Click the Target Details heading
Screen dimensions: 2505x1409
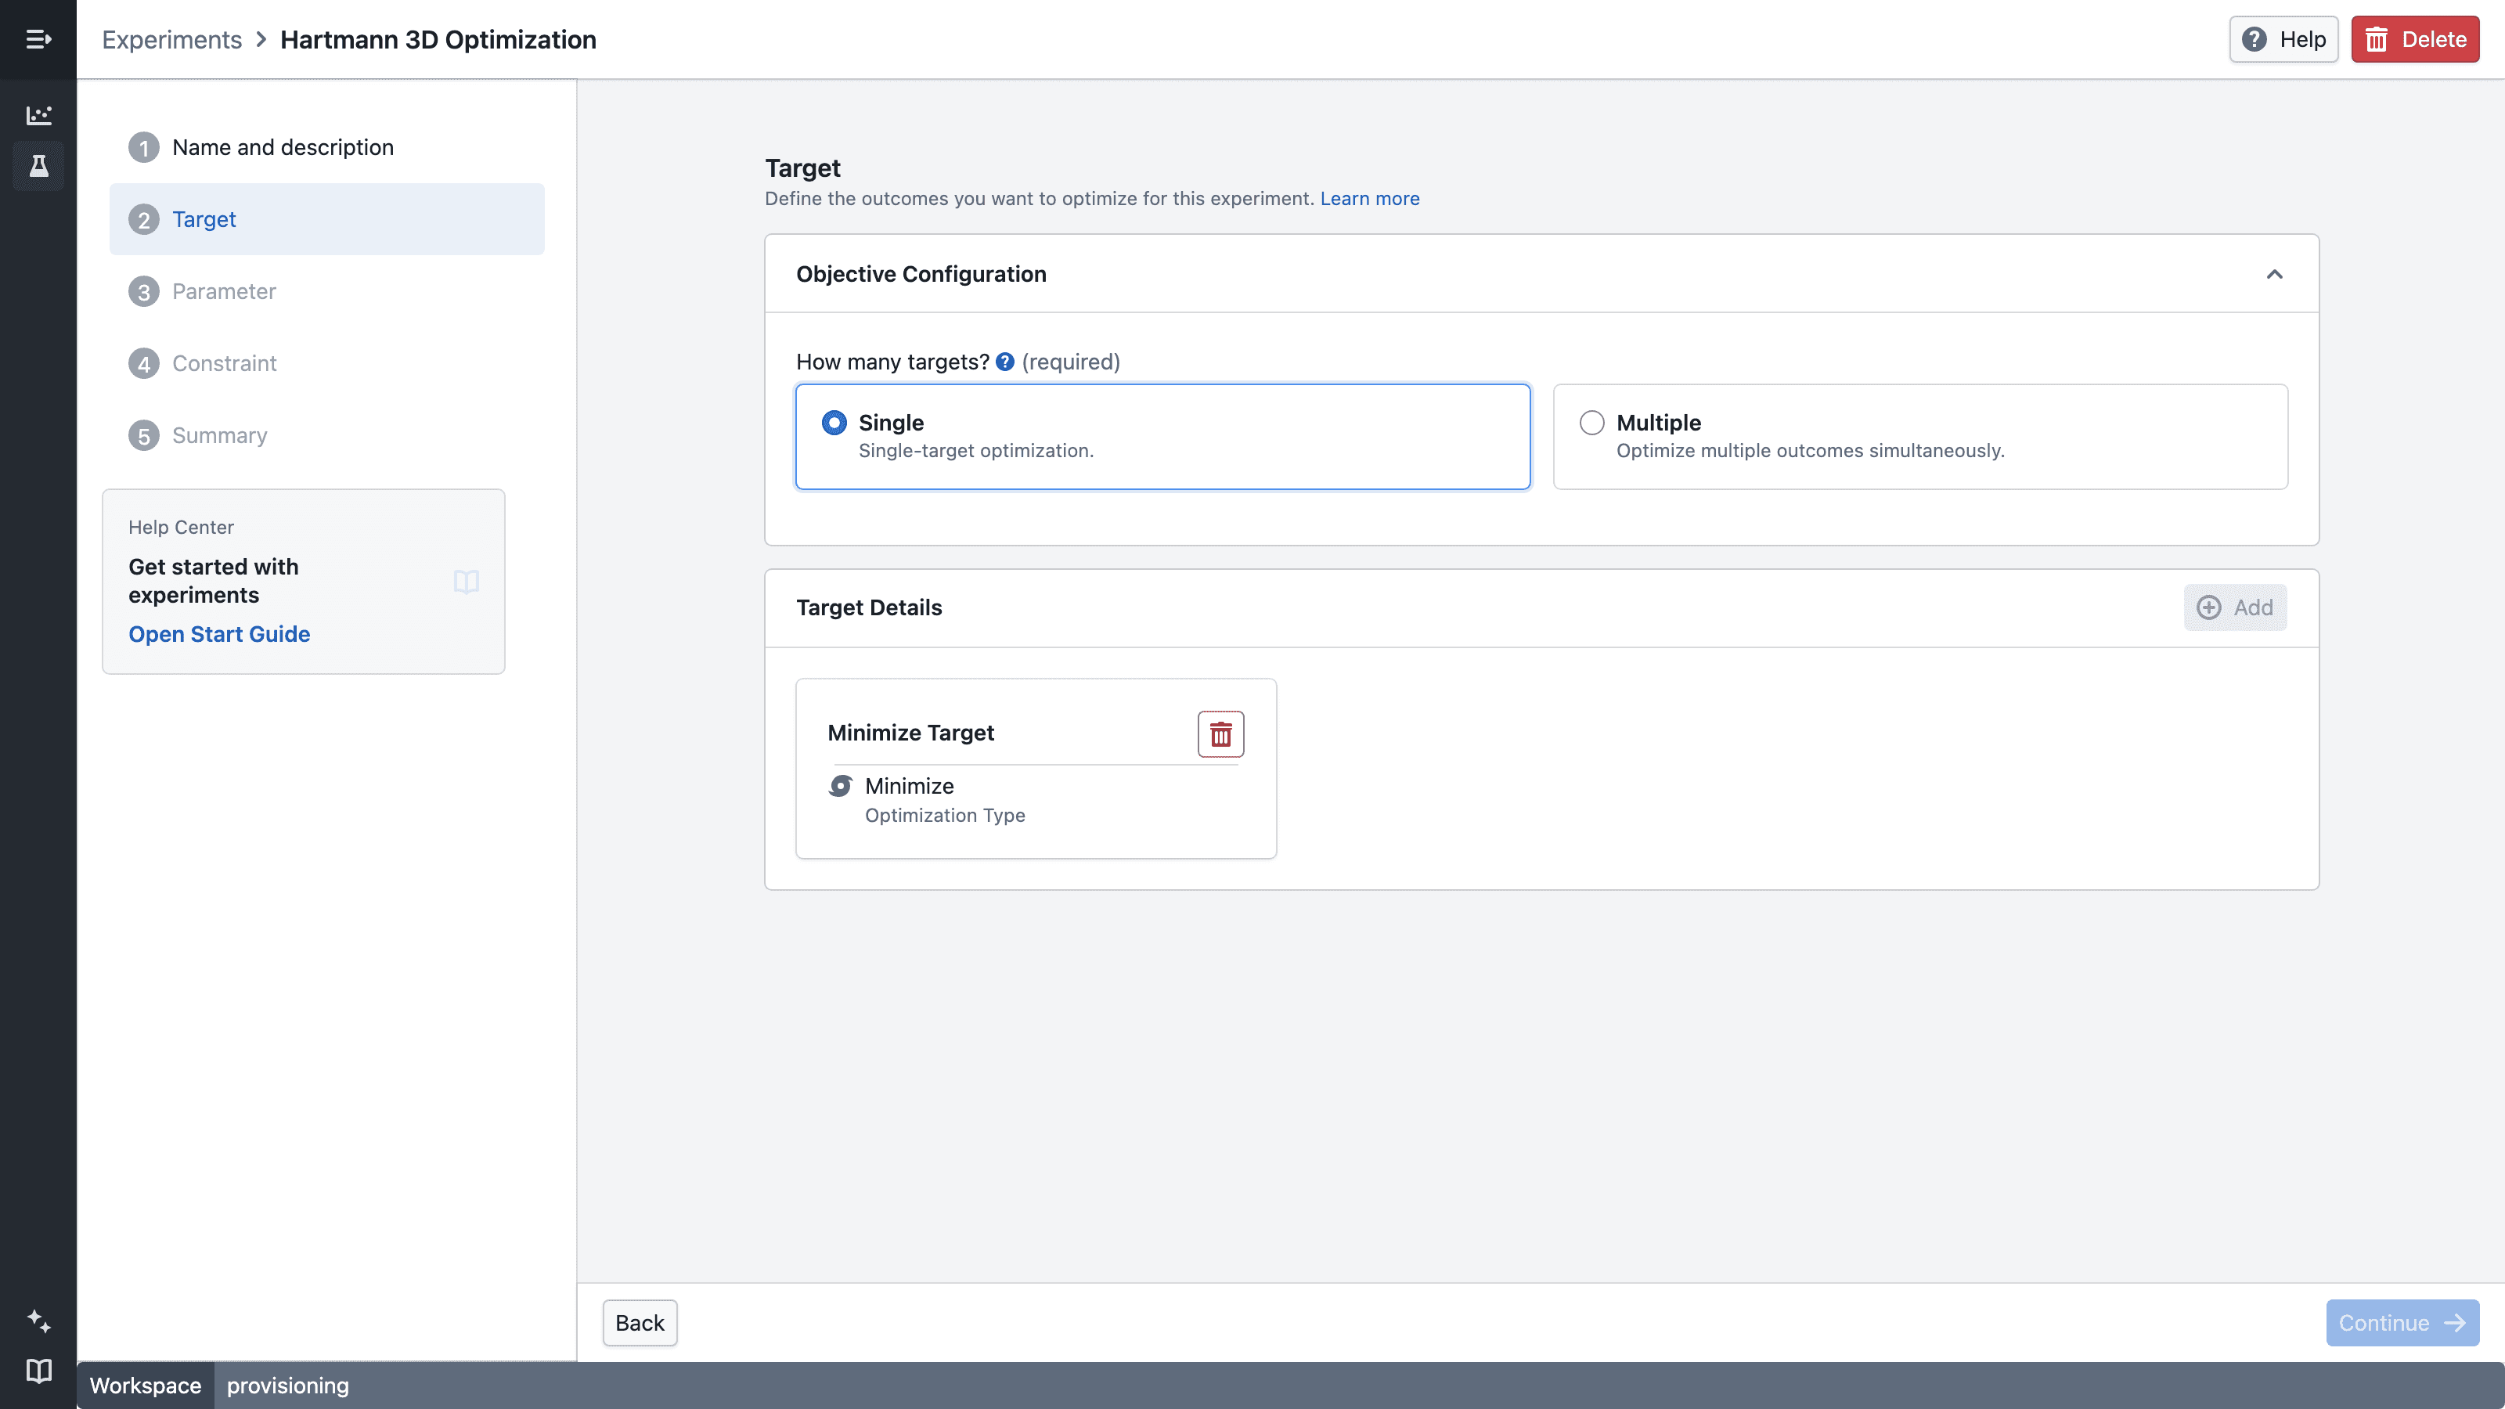(x=868, y=607)
